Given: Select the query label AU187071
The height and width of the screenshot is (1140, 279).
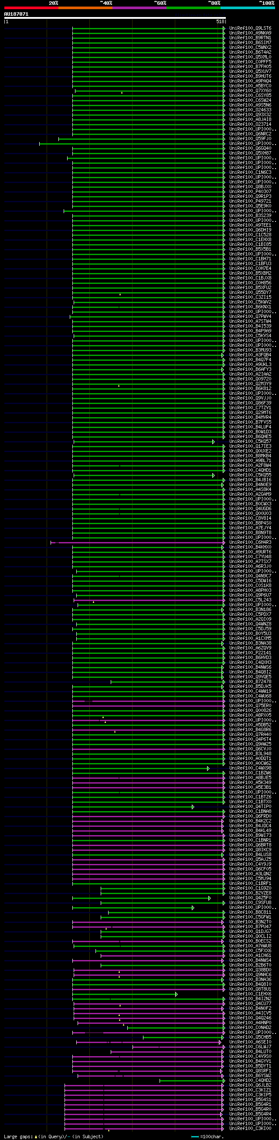Looking at the screenshot, I should [16, 14].
